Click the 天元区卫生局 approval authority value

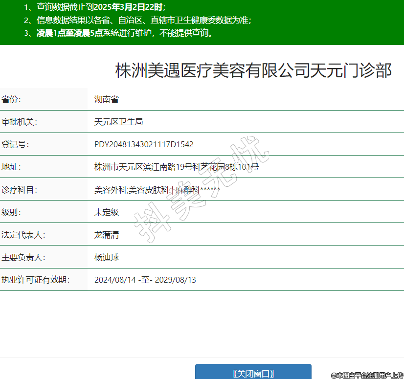click(118, 122)
